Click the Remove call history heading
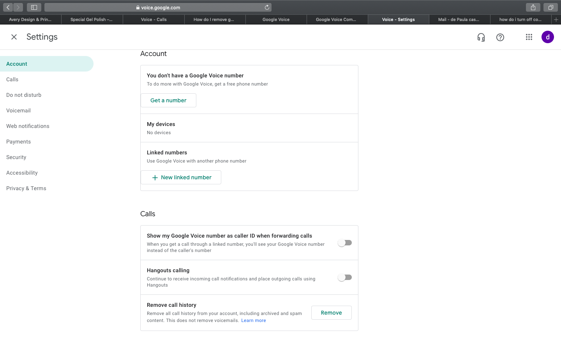The width and height of the screenshot is (561, 350). click(x=171, y=305)
